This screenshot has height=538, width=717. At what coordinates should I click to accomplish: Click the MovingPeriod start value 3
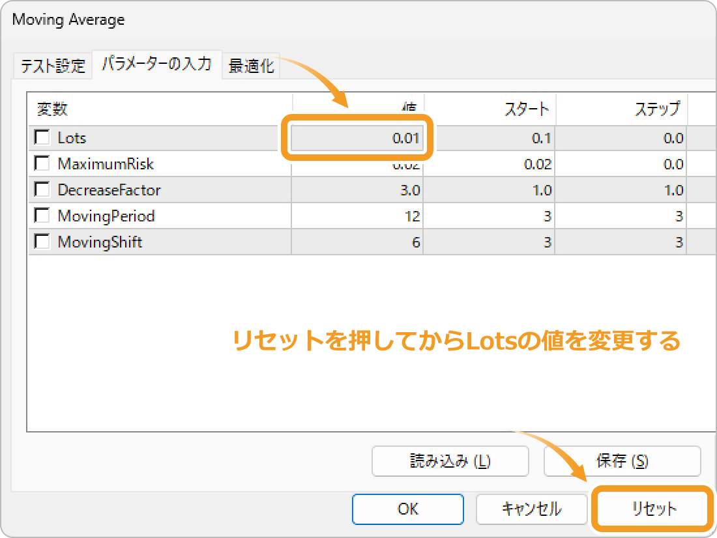490,216
